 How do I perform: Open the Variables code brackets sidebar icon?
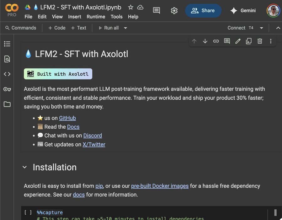click(x=7, y=74)
